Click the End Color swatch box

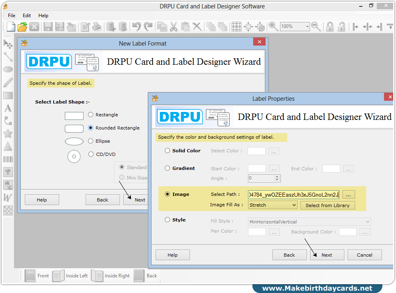331,168
